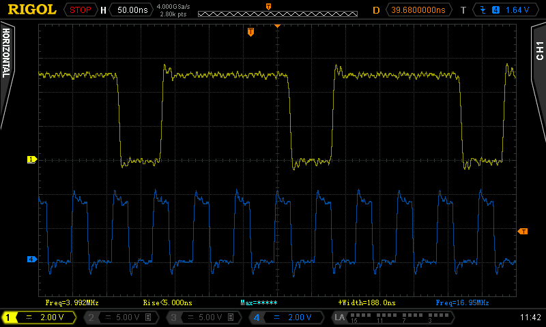This screenshot has width=546, height=327.
Task: Click the T trigger label at top
Action: click(x=463, y=10)
